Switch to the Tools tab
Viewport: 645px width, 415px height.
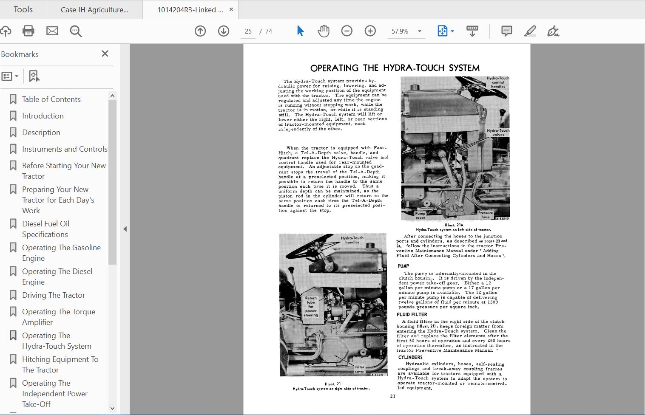pos(23,9)
